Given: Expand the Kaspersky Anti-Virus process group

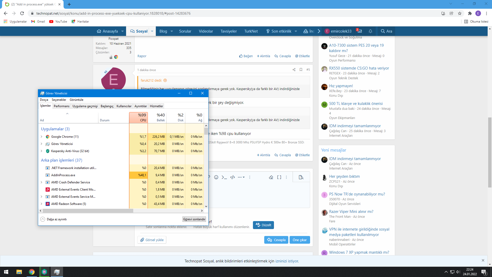Looking at the screenshot, I should point(42,151).
